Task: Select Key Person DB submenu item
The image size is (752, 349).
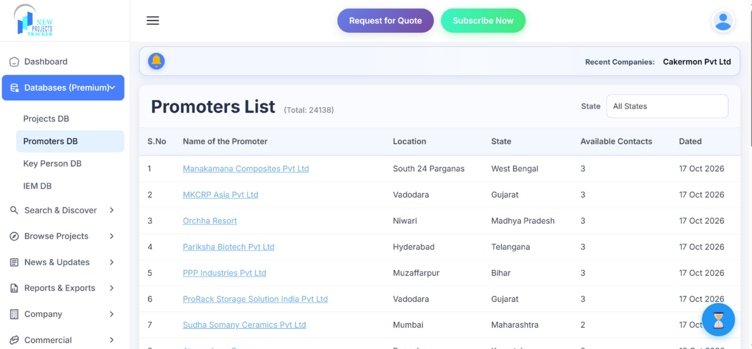Action: [70, 164]
